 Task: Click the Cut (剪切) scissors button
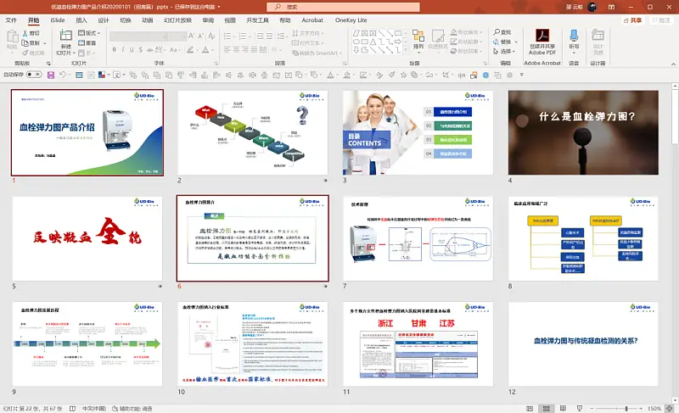[x=31, y=33]
